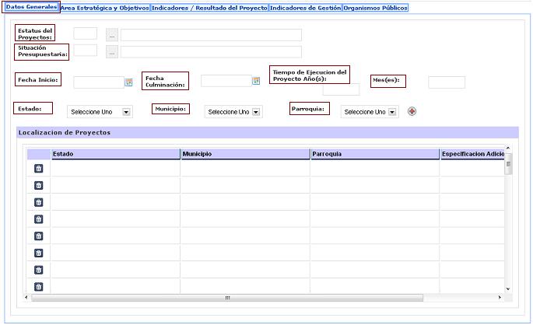The width and height of the screenshot is (533, 325).
Task: Switch to Área Estratégica y Objetivos tab
Action: tap(105, 8)
